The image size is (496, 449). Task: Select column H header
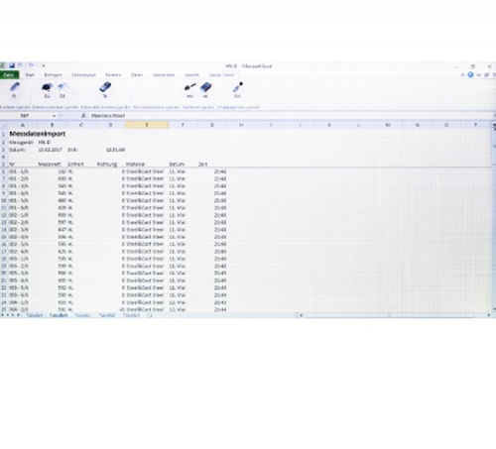[x=241, y=125]
